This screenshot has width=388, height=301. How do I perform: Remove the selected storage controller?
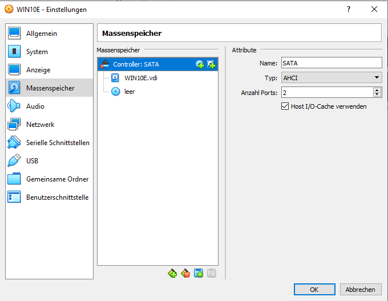(x=185, y=273)
